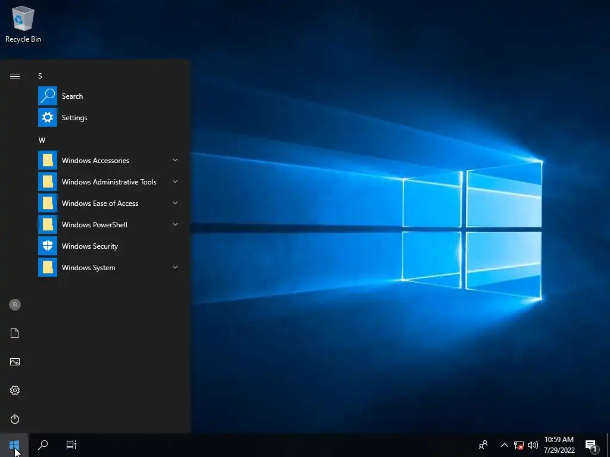Open the Action Center notifications icon
610x457 pixels.
[592, 446]
